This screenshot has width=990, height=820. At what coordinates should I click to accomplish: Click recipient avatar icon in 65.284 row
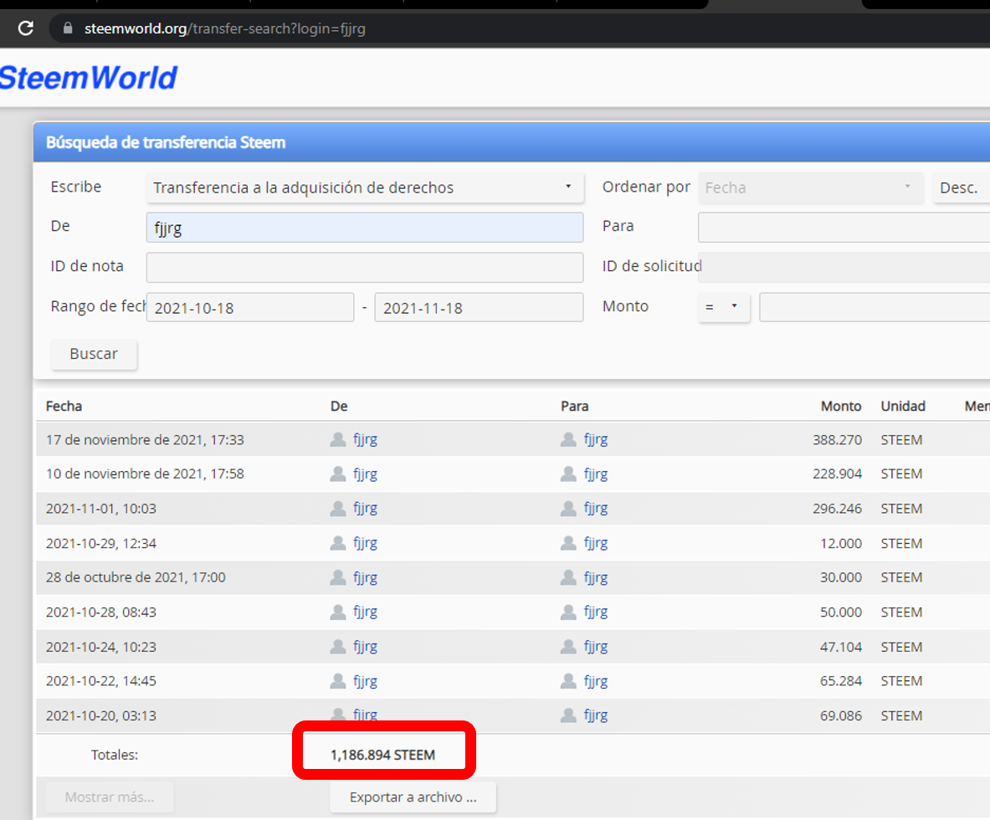(569, 680)
